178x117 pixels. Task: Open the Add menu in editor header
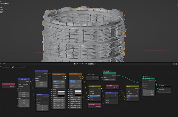(1, 64)
